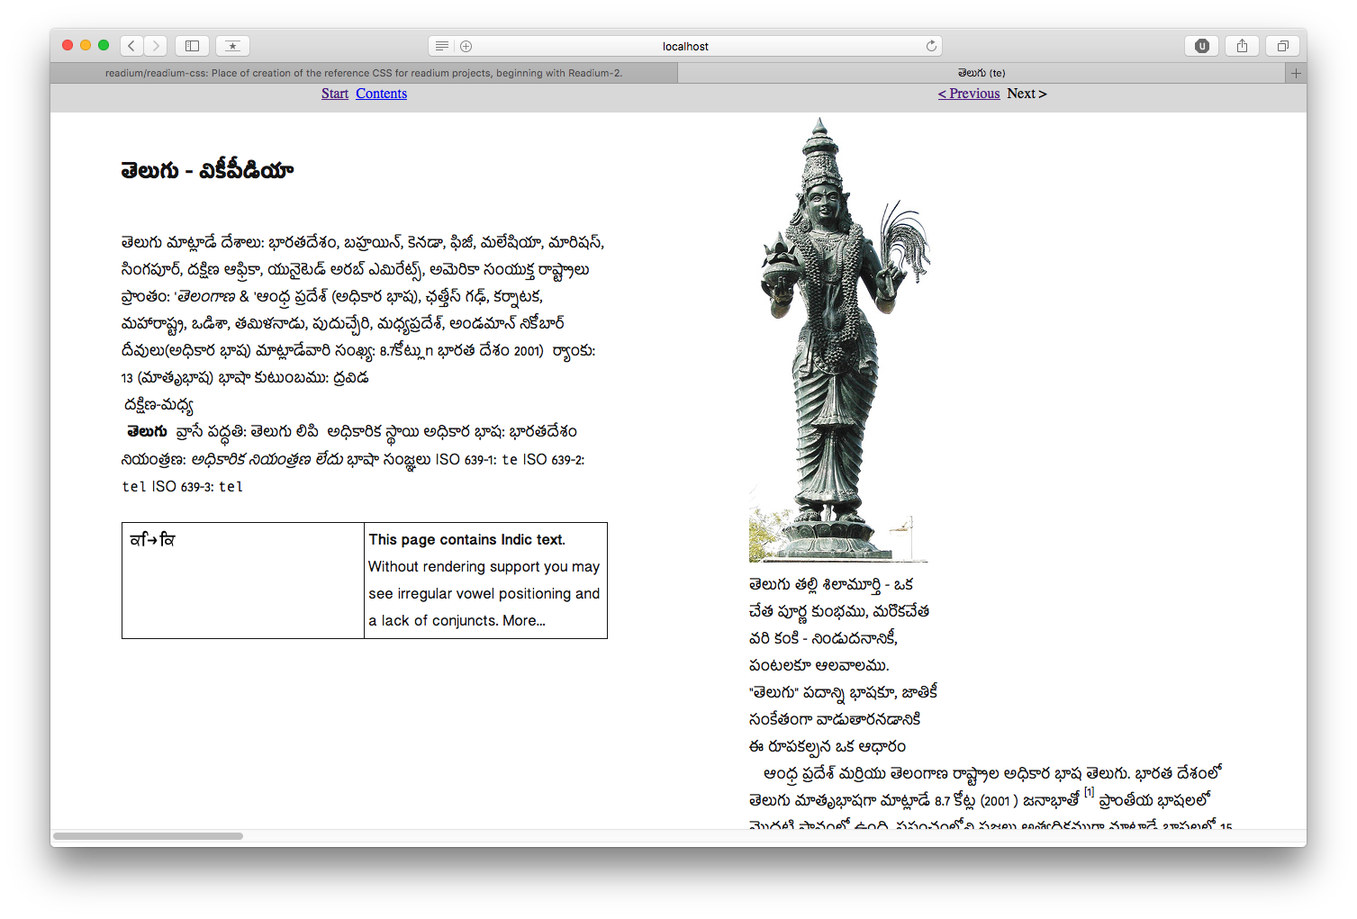Click the horizontal scrollbar thumb
This screenshot has height=919, width=1357.
[148, 836]
